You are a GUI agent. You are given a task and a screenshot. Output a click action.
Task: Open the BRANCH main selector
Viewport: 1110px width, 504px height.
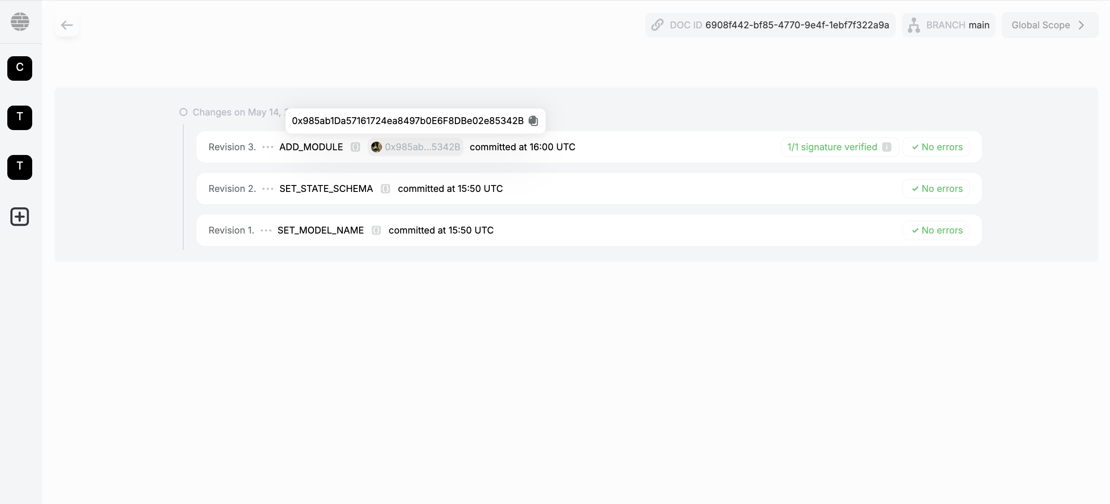[948, 25]
